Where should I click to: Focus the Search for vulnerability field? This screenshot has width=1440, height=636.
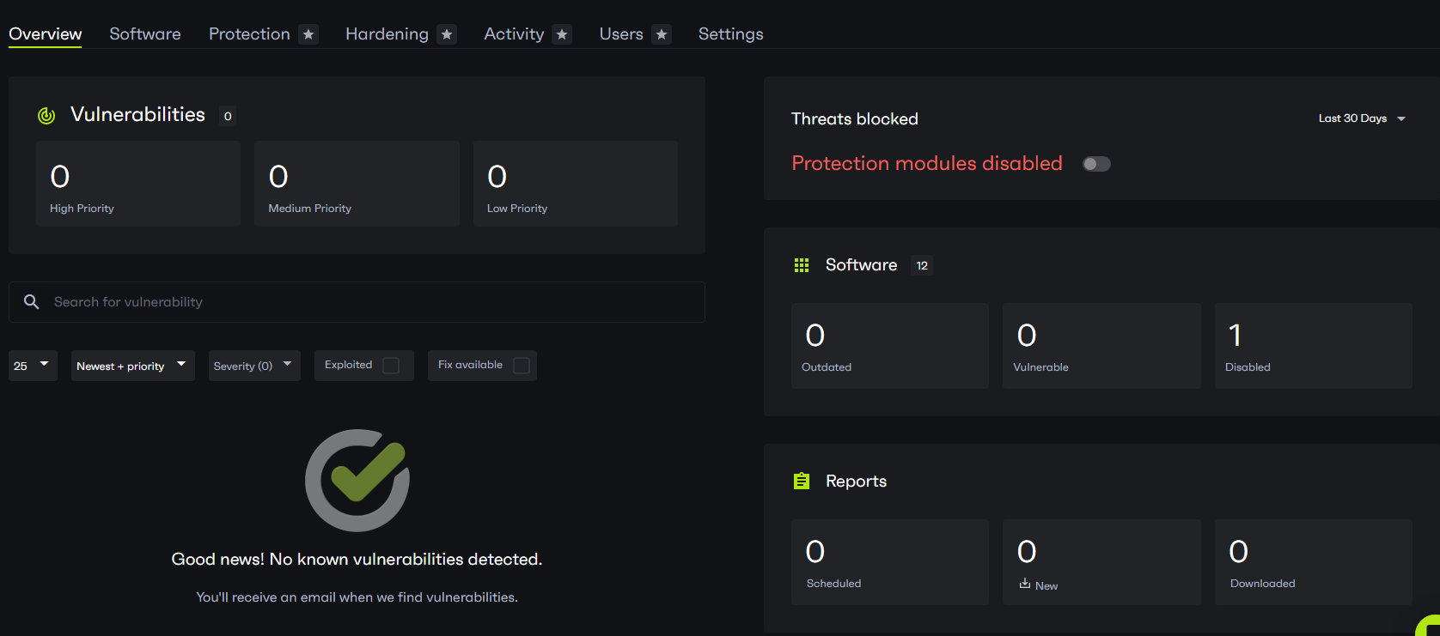tap(369, 302)
